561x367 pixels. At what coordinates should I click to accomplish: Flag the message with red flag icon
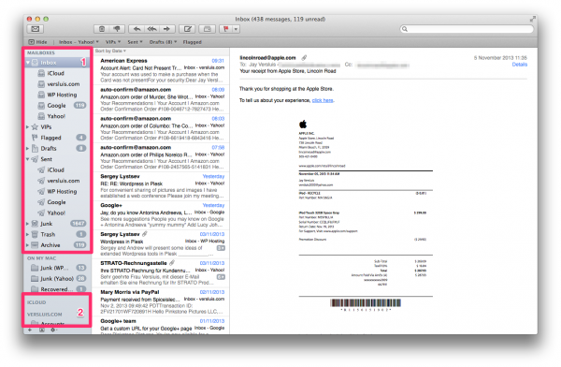point(226,29)
